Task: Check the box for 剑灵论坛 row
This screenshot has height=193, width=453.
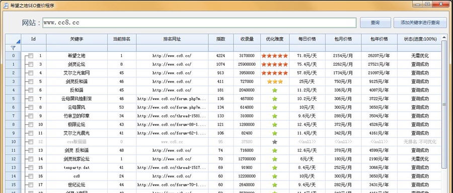Action: coord(31,65)
